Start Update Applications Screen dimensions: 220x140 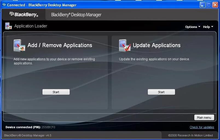pos(161,92)
